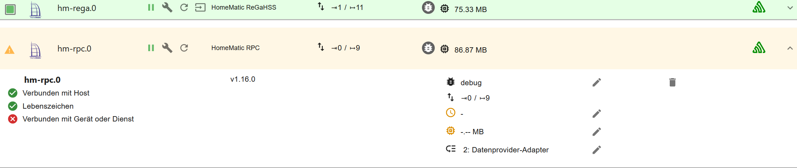Edit the Datenprovider-Adapter tier
This screenshot has height=168, width=797.
[x=597, y=150]
